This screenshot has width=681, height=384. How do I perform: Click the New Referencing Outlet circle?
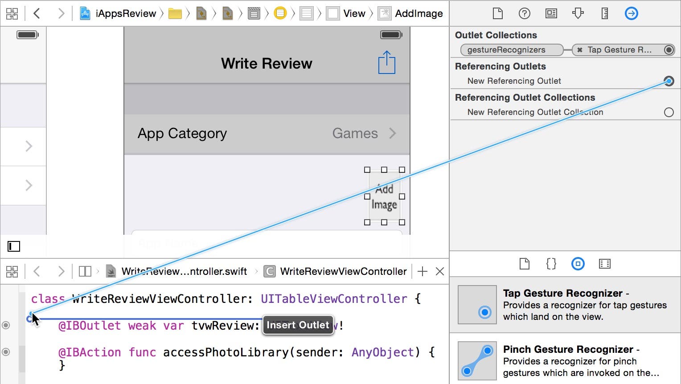click(669, 81)
